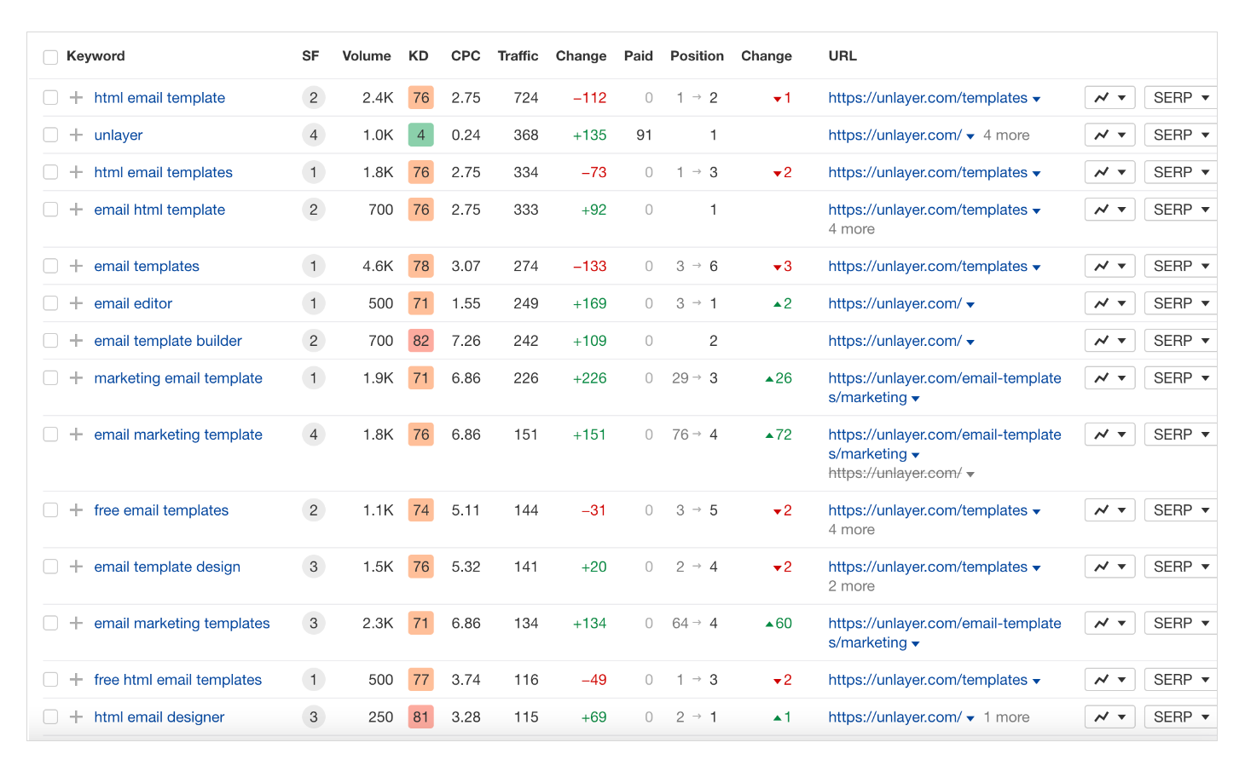Toggle the select-all checkbox in header
The image size is (1245, 777).
pyautogui.click(x=50, y=57)
